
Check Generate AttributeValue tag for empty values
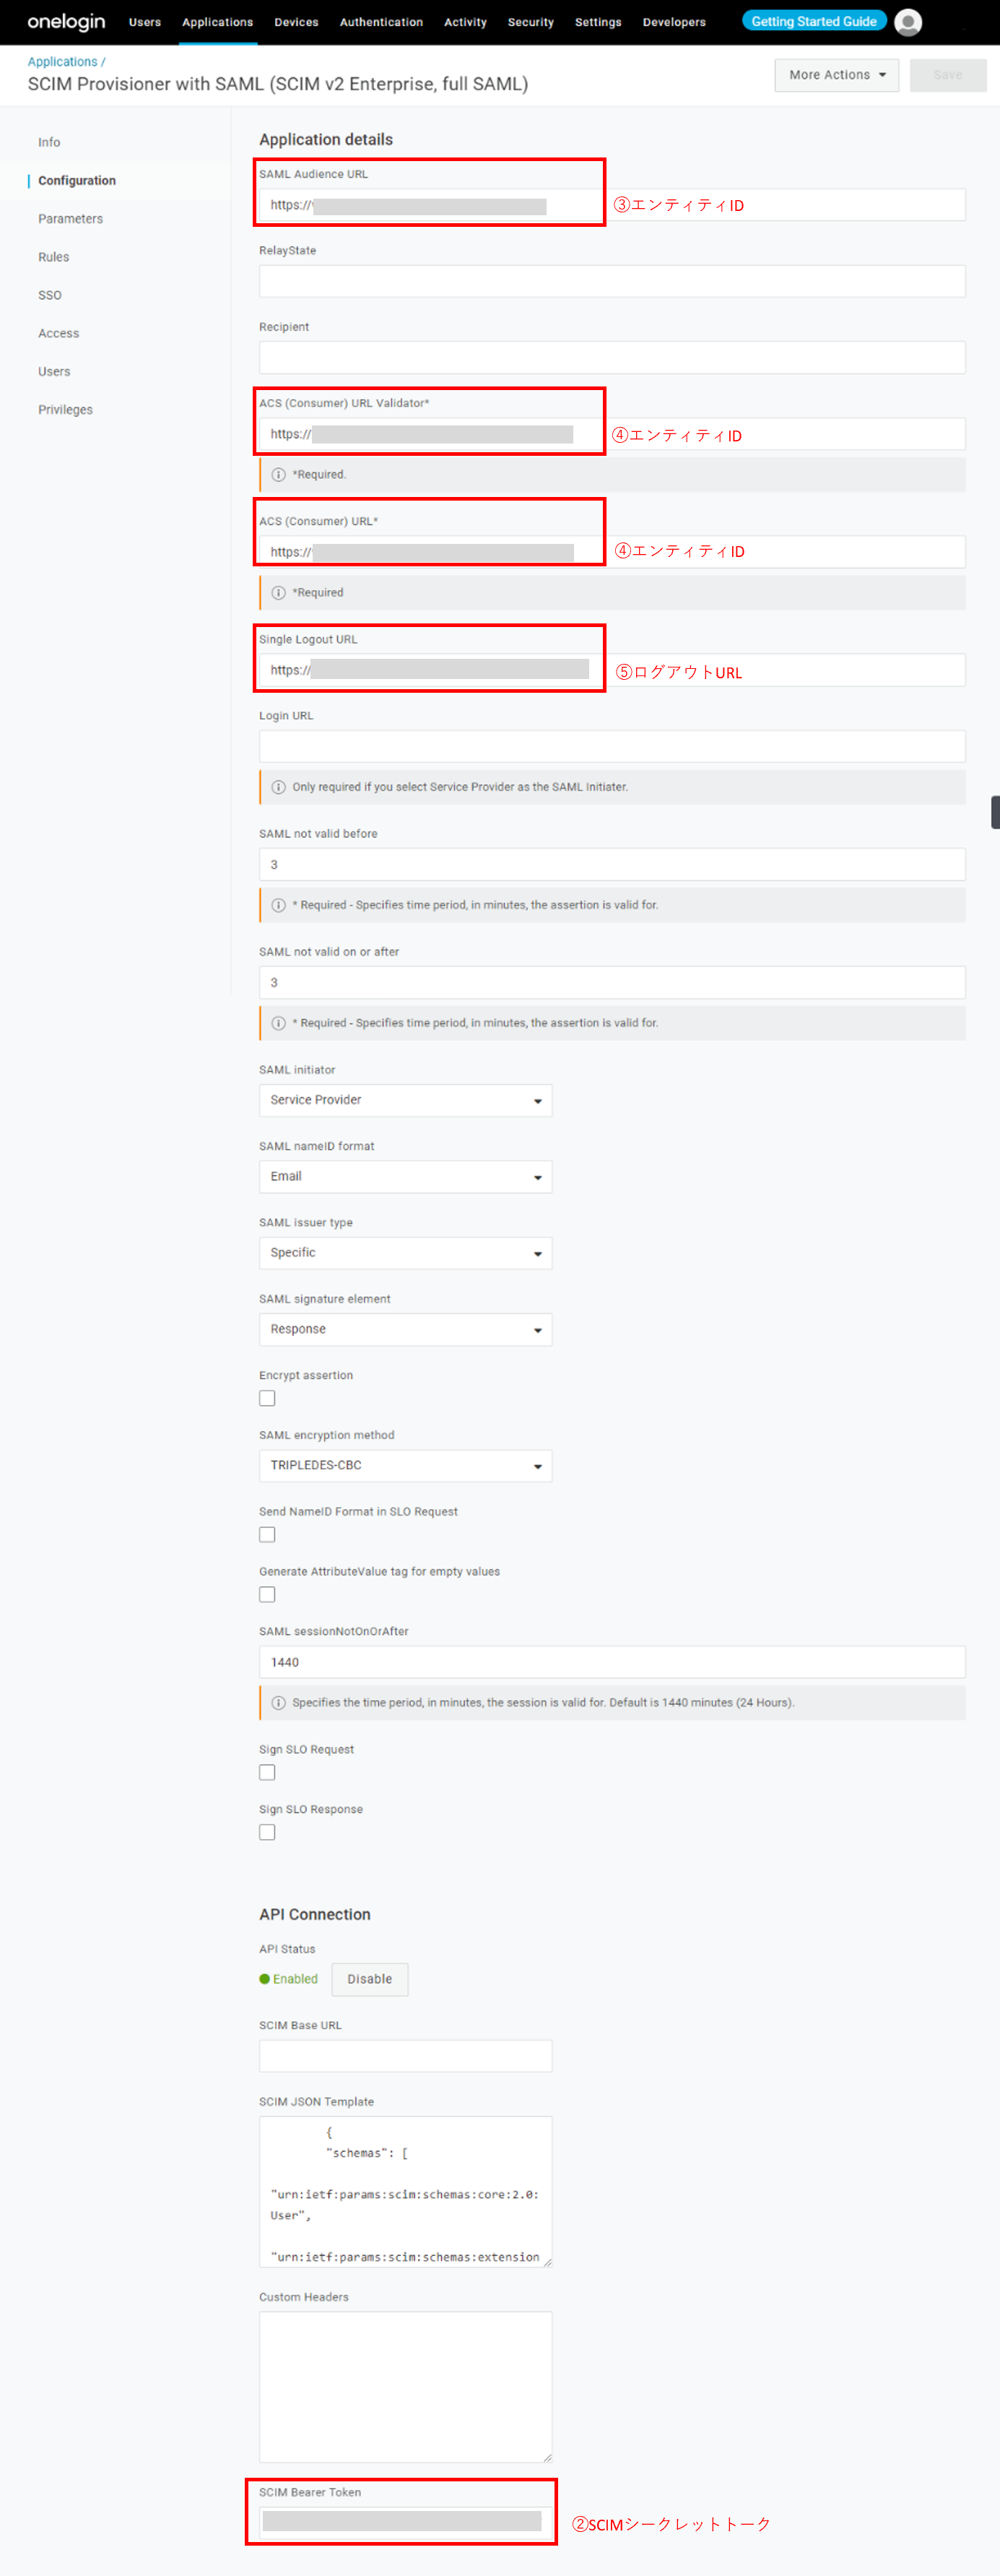(x=267, y=1594)
